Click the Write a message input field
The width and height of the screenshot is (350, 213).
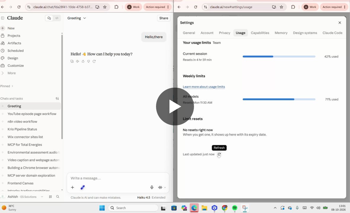(118, 178)
